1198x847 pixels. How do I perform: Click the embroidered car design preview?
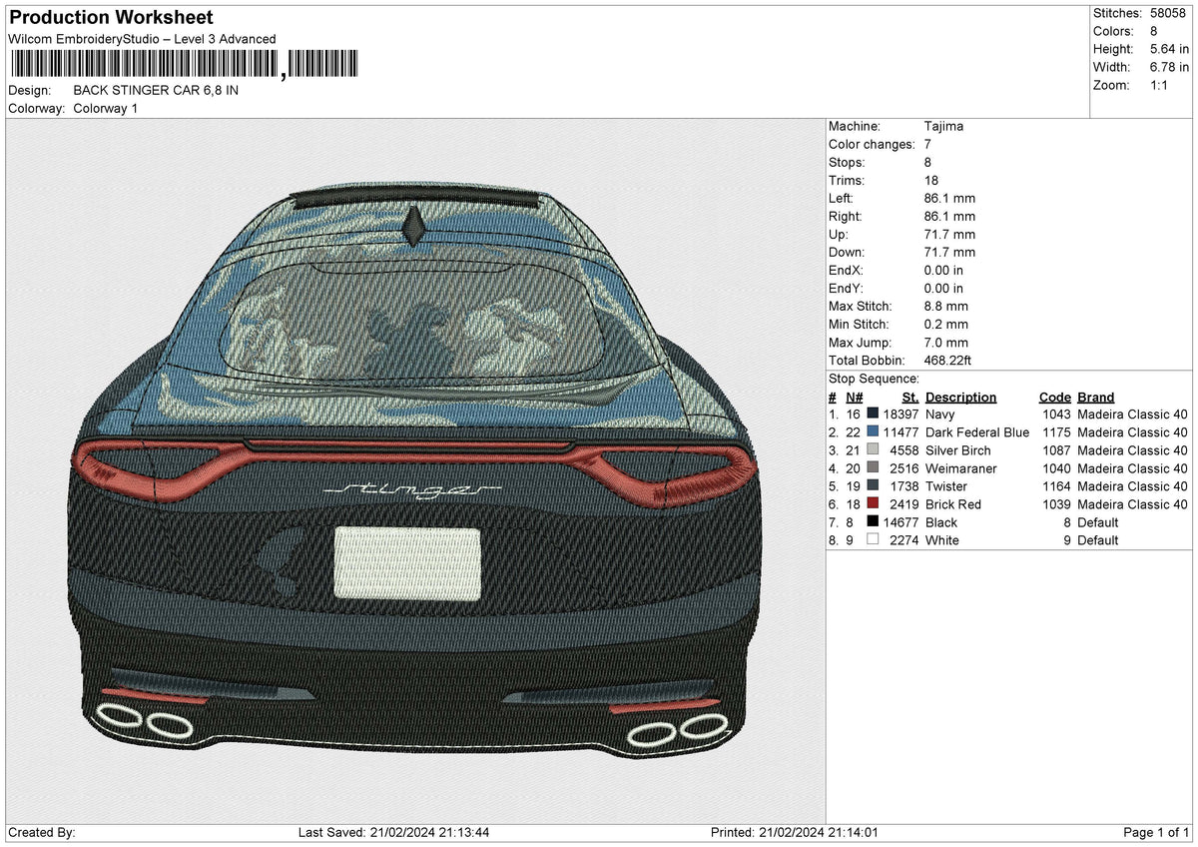[414, 469]
